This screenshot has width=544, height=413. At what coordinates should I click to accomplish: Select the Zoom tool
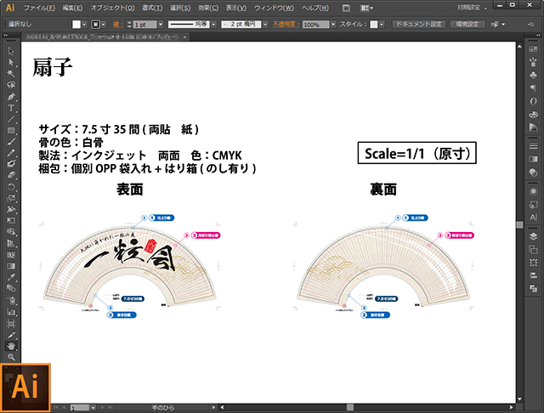tap(11, 357)
